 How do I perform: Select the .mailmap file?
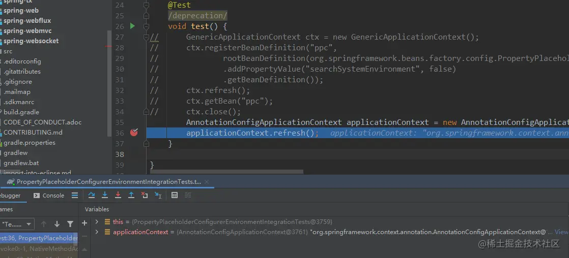[17, 92]
